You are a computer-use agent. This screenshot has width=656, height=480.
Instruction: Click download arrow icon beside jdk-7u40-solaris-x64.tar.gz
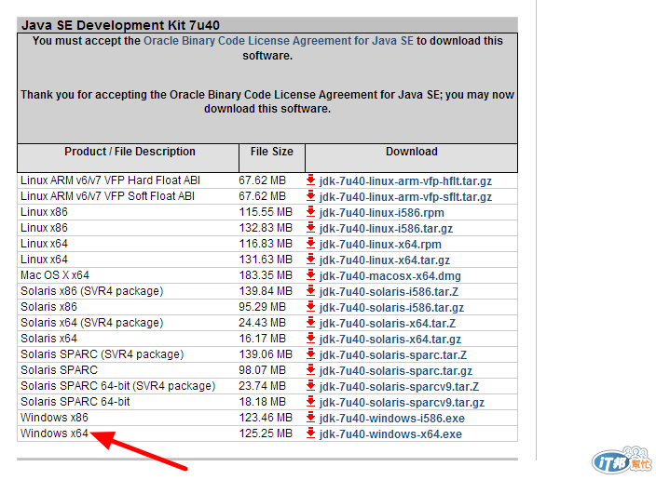point(310,339)
